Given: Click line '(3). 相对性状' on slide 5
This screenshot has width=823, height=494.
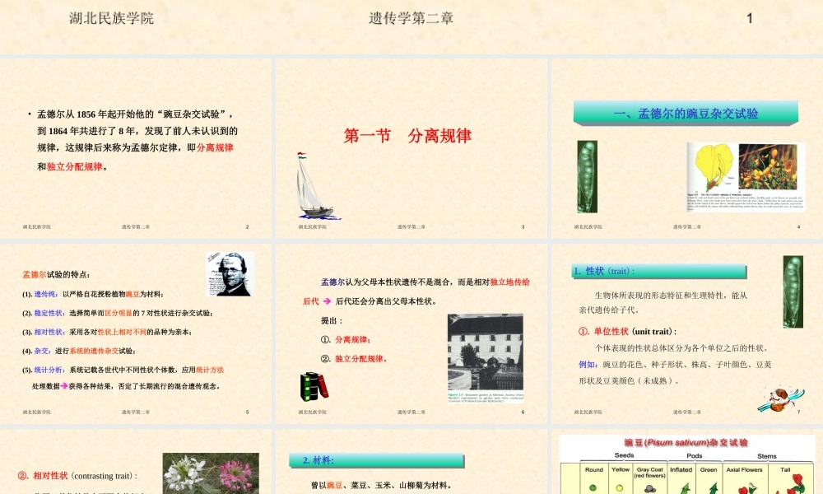Looking at the screenshot, I should point(106,332).
